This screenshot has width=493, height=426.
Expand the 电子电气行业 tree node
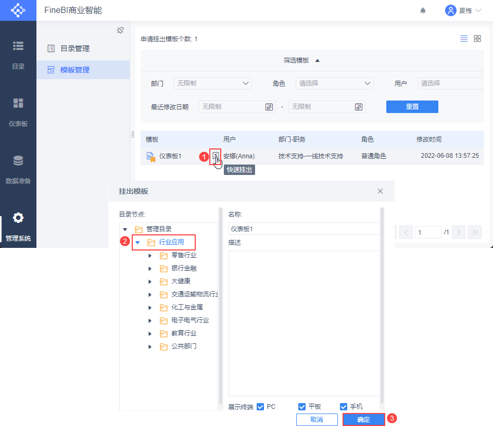pos(150,321)
